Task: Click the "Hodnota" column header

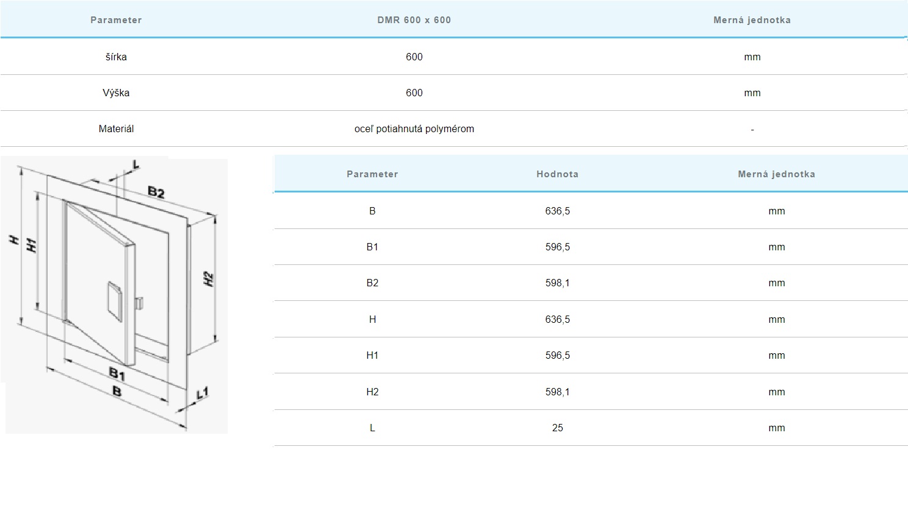Action: (557, 174)
